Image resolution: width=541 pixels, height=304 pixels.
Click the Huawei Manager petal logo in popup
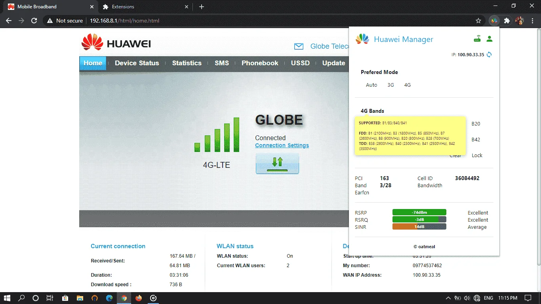[x=362, y=39]
